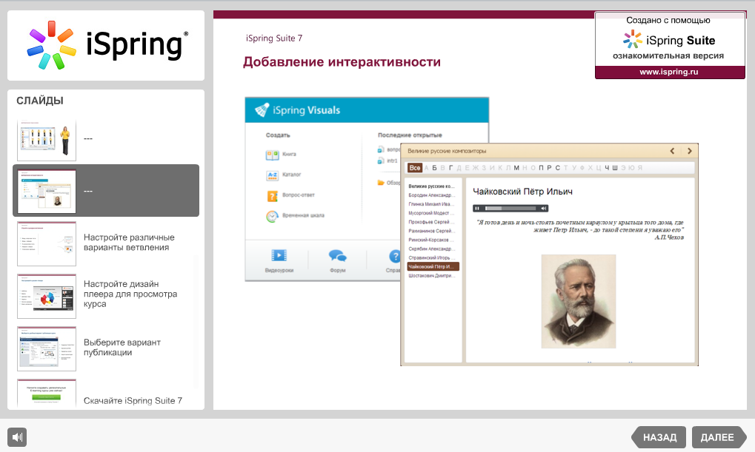Select Скрябин Александр in the composer list
This screenshot has width=755, height=452.
coord(432,249)
